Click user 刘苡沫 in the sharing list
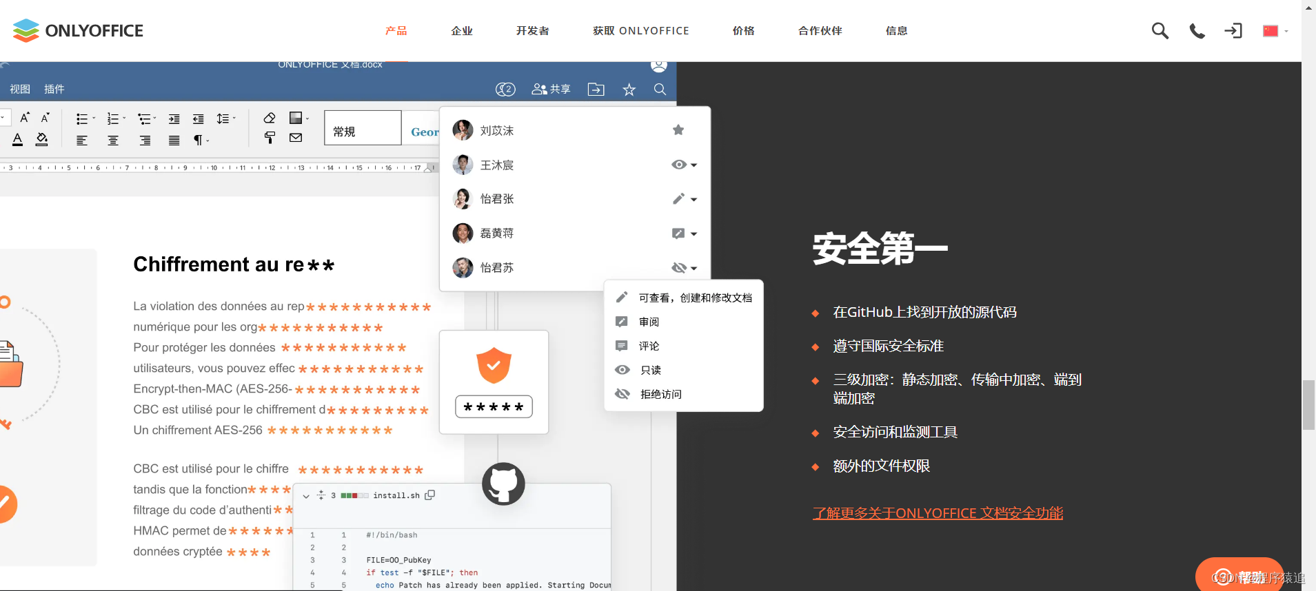This screenshot has height=591, width=1316. [x=497, y=130]
